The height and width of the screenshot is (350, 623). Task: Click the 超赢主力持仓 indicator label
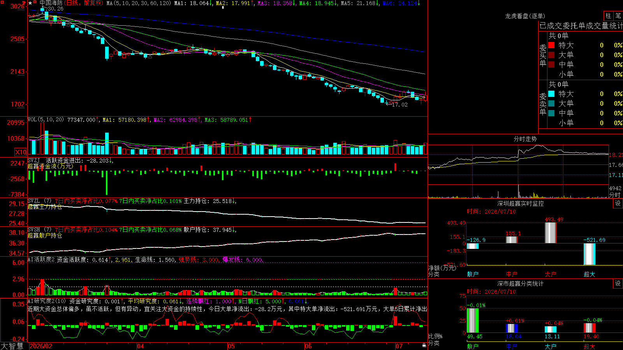point(45,207)
